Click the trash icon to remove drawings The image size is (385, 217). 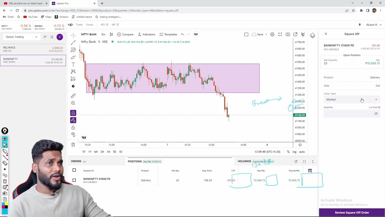73,145
